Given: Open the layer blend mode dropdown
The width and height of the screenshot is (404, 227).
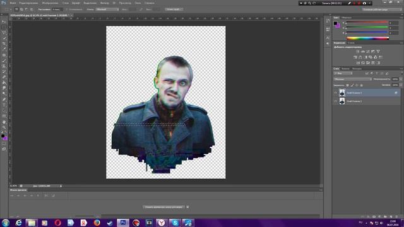Looking at the screenshot, I should click(352, 79).
